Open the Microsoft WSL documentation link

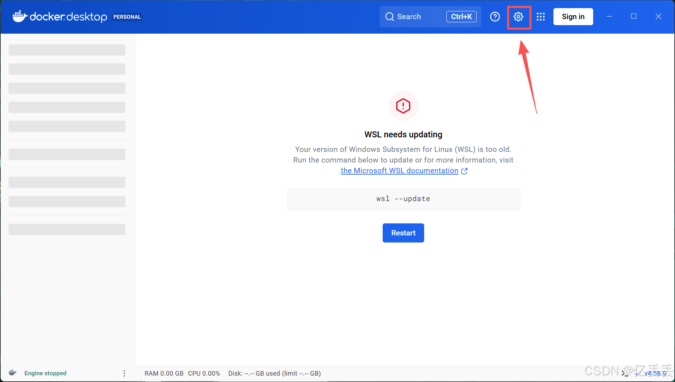399,171
